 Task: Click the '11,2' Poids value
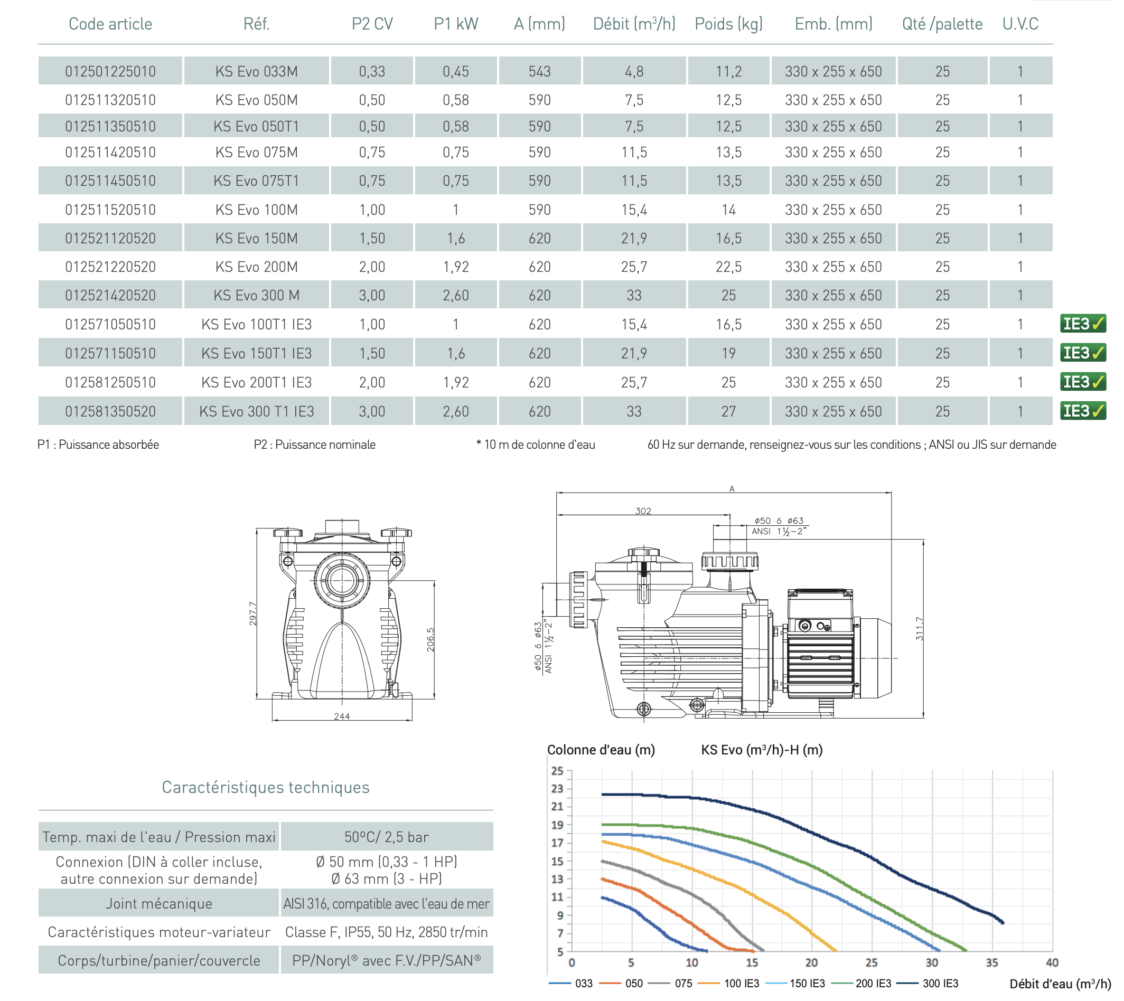(728, 71)
